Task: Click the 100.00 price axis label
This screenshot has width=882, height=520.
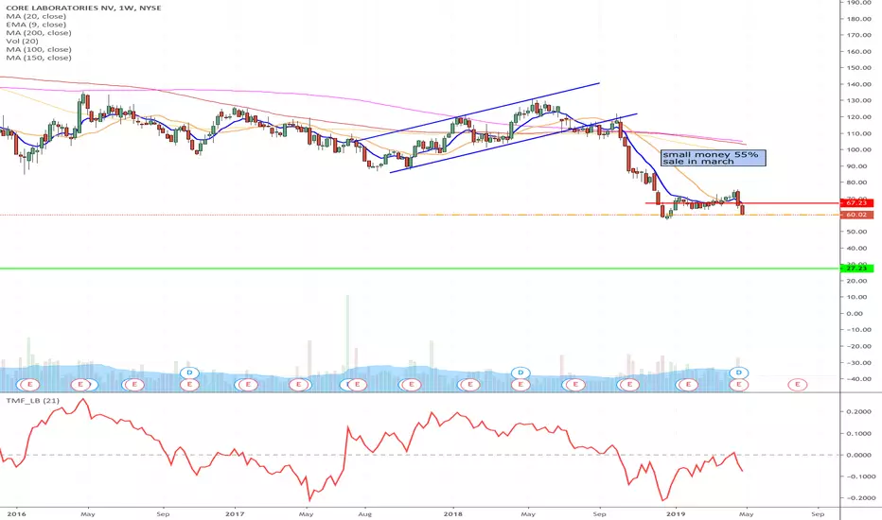Action: [859, 150]
